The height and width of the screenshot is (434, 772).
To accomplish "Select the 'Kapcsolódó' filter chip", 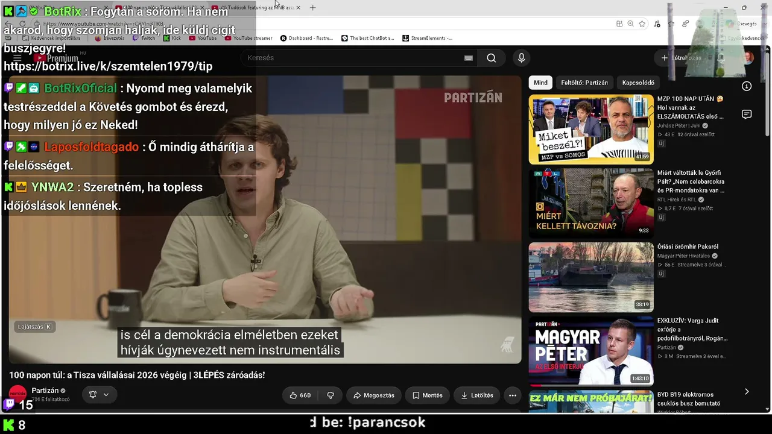I will pos(638,83).
